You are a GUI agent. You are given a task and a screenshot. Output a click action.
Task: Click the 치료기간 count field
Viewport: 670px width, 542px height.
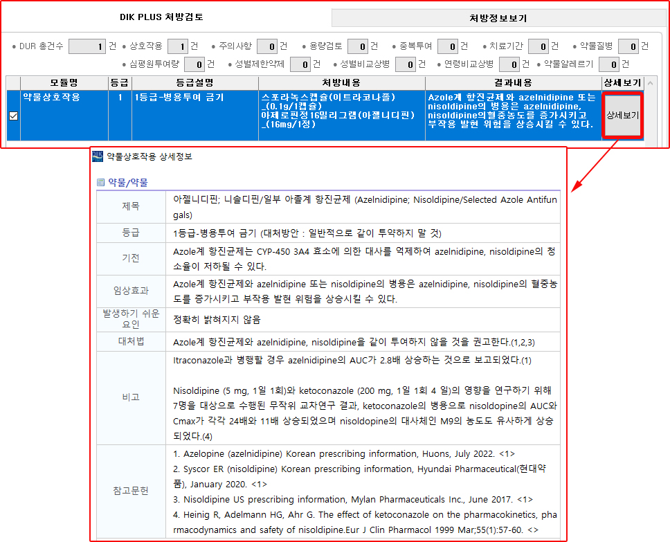pos(538,46)
